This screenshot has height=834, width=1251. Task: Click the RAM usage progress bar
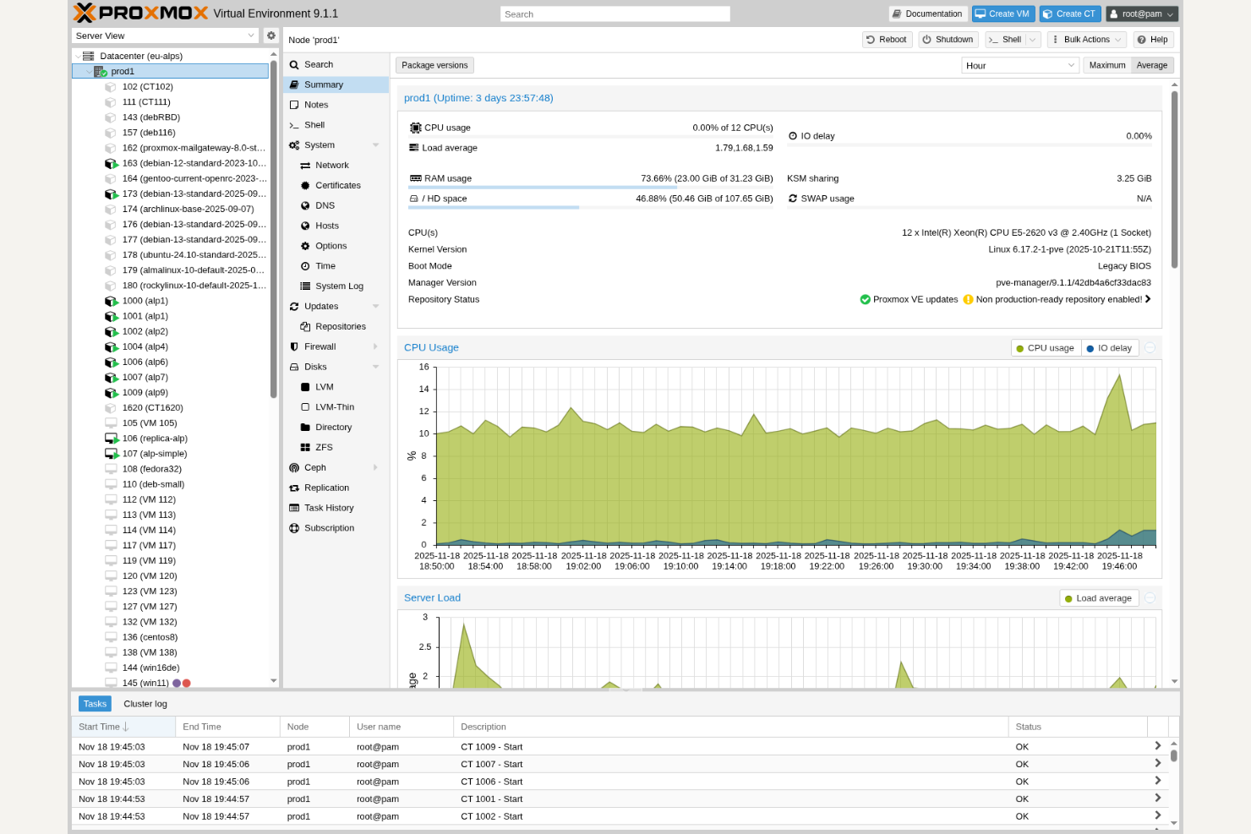point(591,188)
